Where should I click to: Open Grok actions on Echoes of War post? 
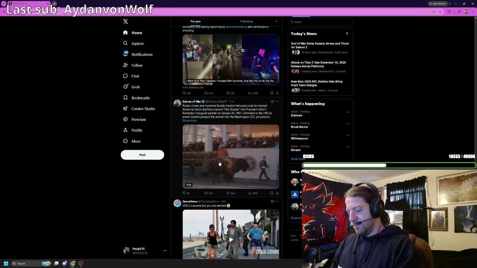(272, 102)
